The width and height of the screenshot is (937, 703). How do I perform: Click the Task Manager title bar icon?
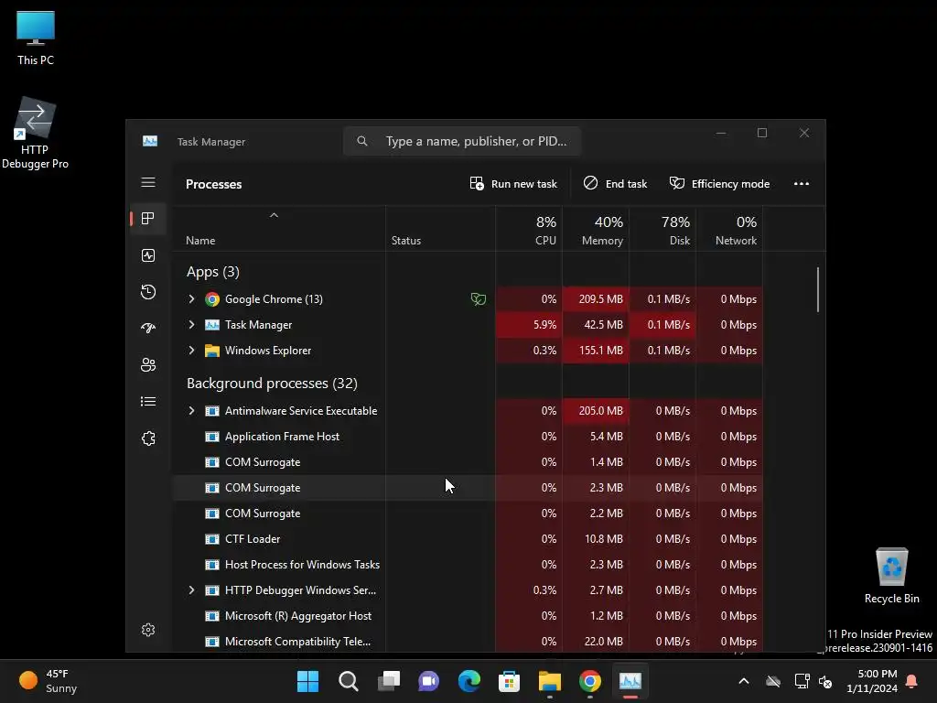click(150, 141)
